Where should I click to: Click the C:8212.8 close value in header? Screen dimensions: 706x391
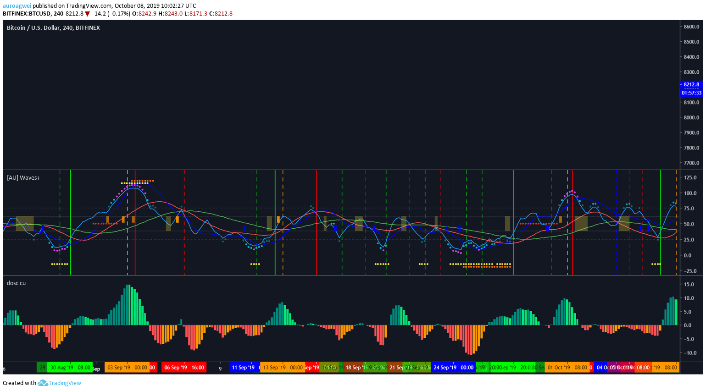(x=221, y=14)
